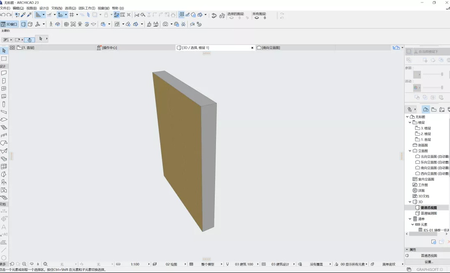
Task: Click the Redo icon
Action: coord(9,15)
